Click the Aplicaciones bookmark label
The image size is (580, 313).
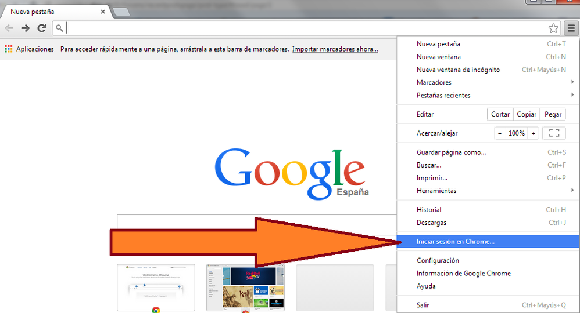click(35, 49)
